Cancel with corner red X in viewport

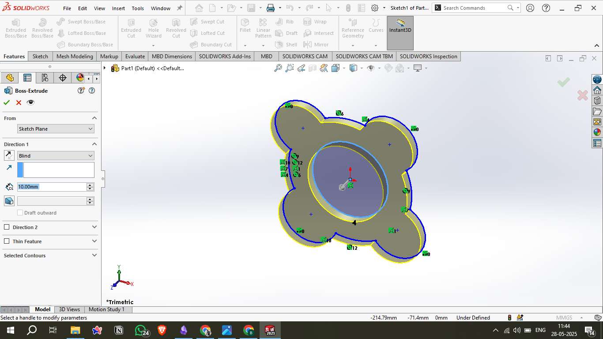pyautogui.click(x=583, y=95)
